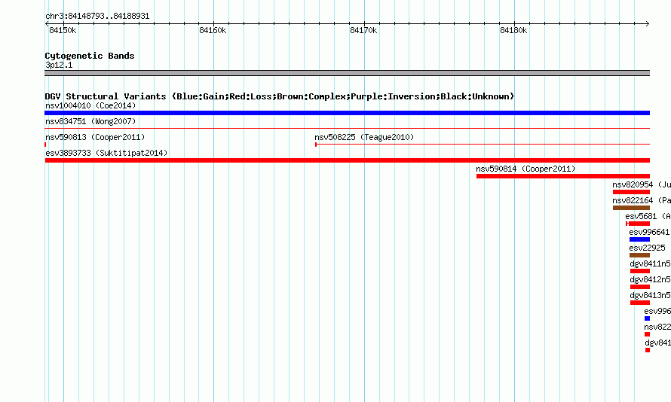Click the nsv590813 (Cooper2011) label
The image size is (671, 402).
click(x=95, y=137)
